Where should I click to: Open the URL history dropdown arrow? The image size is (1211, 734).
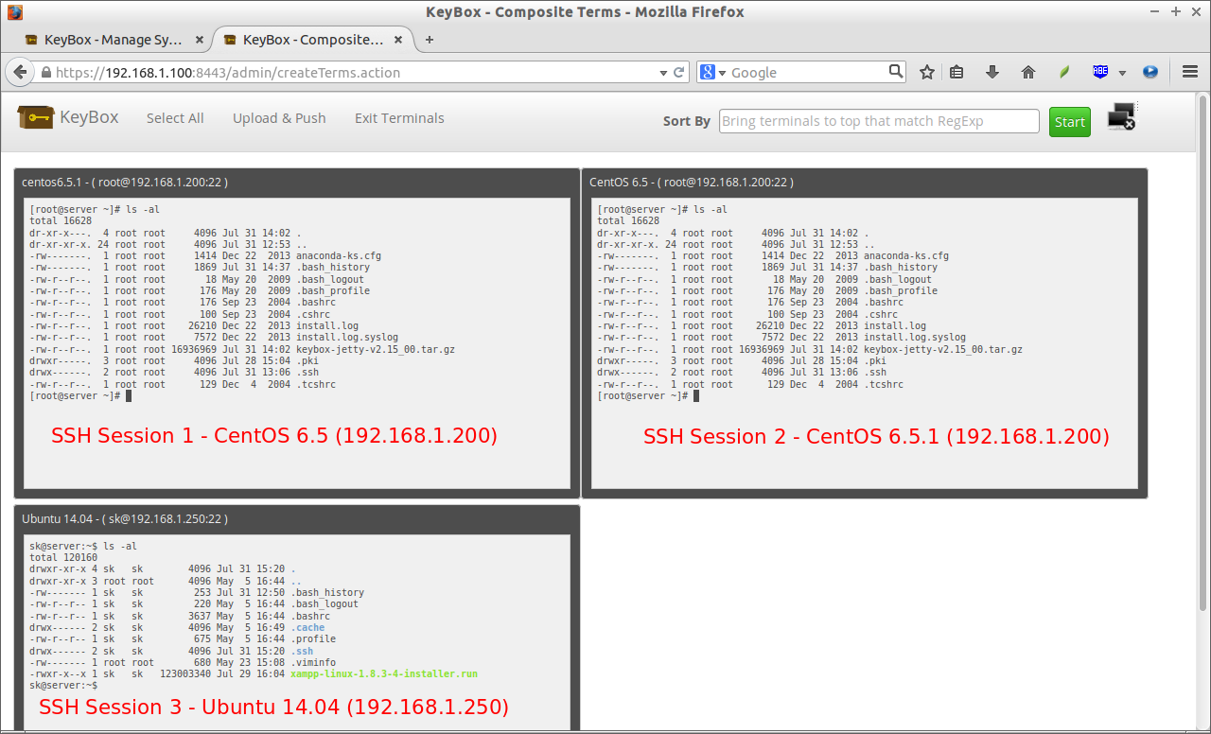tap(663, 73)
